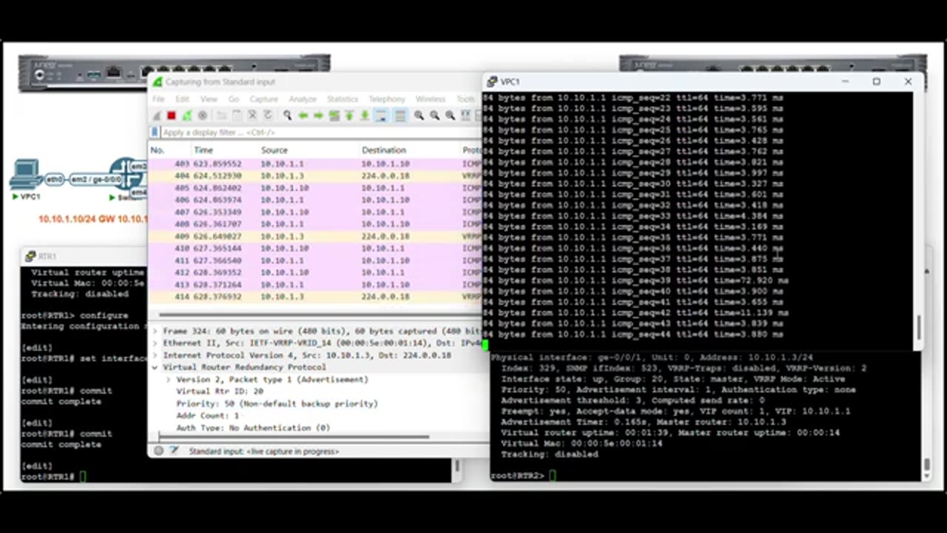The width and height of the screenshot is (947, 533).
Task: Click the RTR2 terminal vertical scrollbar
Action: [x=926, y=466]
